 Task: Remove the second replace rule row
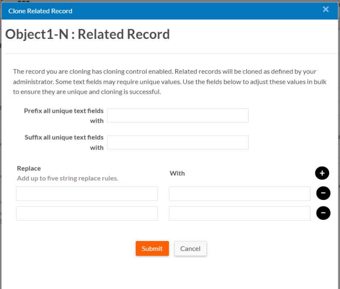pyautogui.click(x=323, y=213)
